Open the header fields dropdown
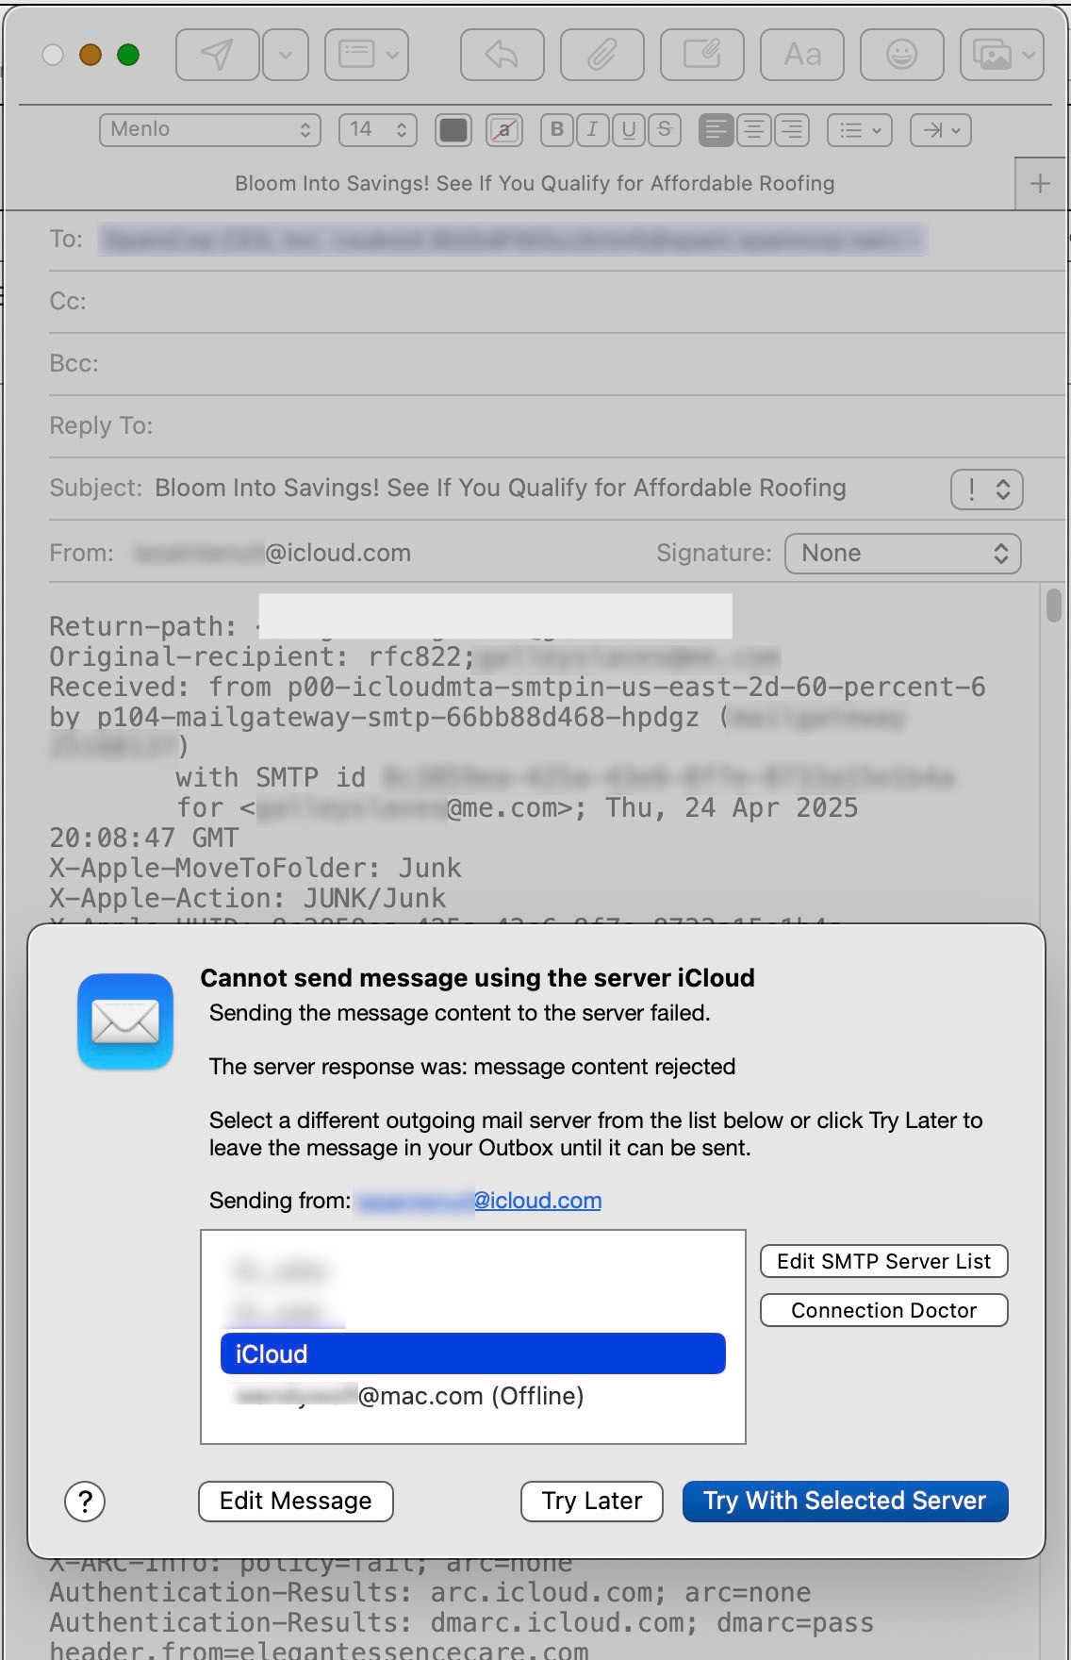The width and height of the screenshot is (1071, 1660). click(367, 55)
